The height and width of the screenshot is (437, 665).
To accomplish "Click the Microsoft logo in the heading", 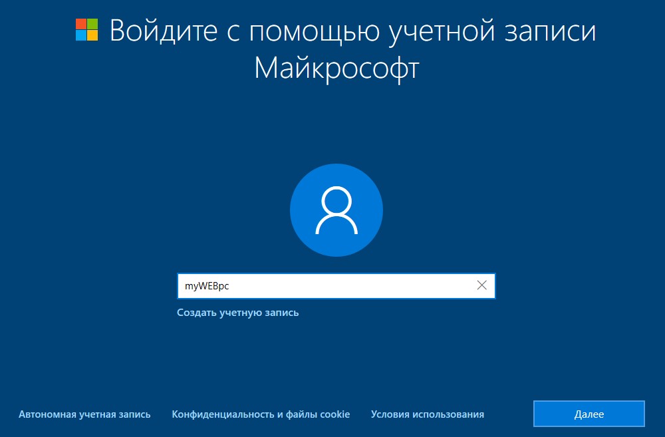I will point(87,30).
